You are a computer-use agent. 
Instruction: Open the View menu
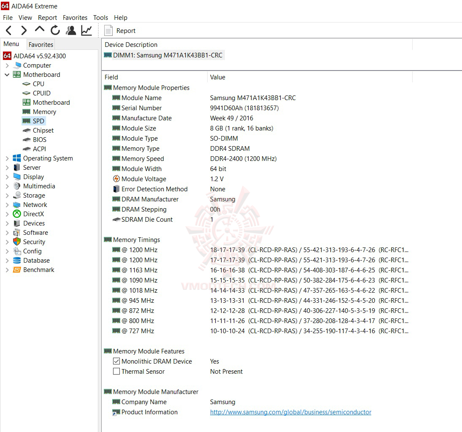point(25,18)
